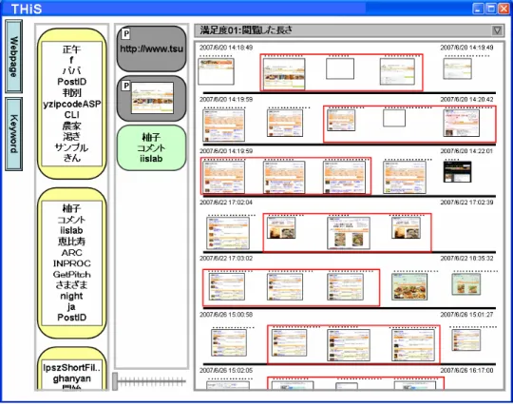Select keyword GetPitch in second group
This screenshot has height=407, width=513.
pyautogui.click(x=71, y=275)
